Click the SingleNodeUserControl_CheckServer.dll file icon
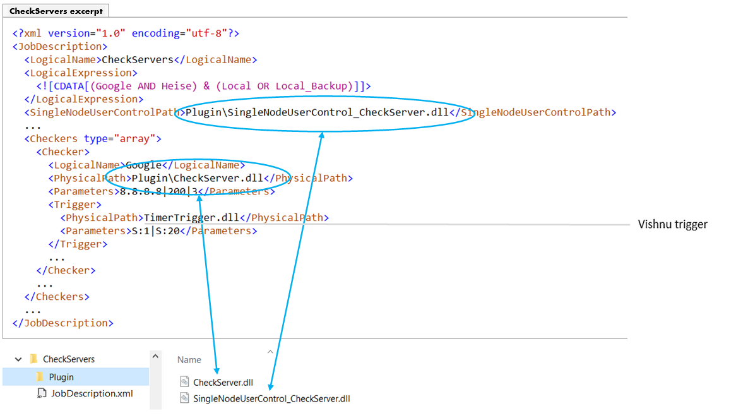The height and width of the screenshot is (418, 748). (184, 398)
